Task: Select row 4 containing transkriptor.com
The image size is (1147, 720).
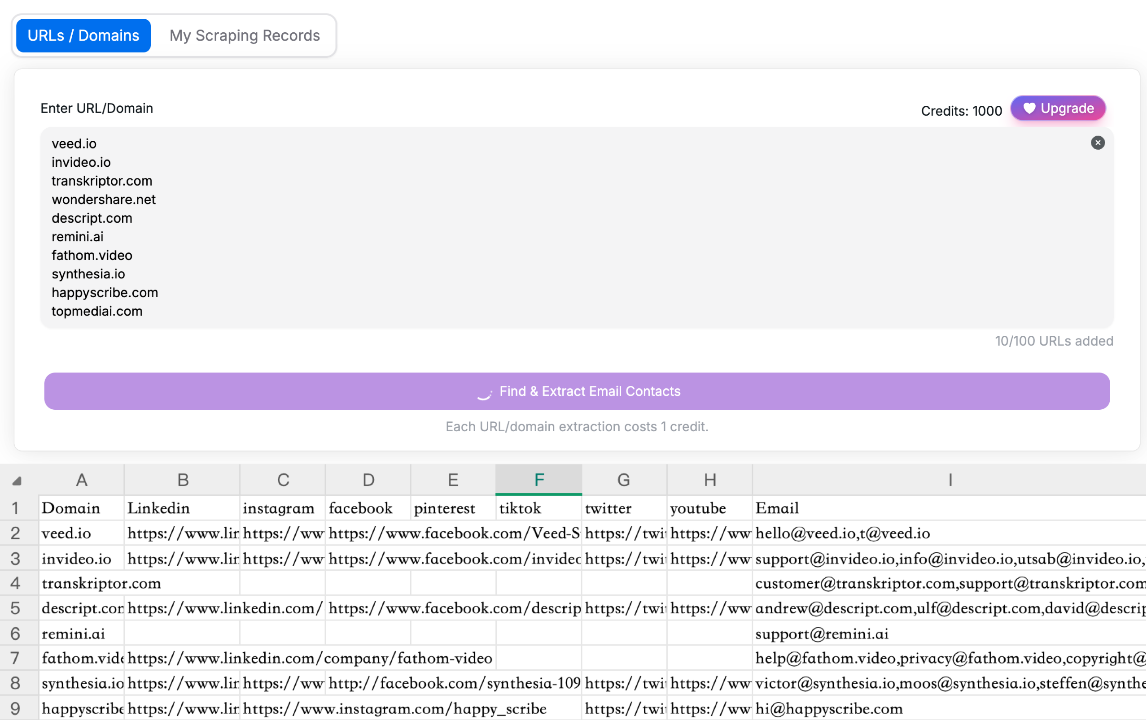Action: pos(16,583)
